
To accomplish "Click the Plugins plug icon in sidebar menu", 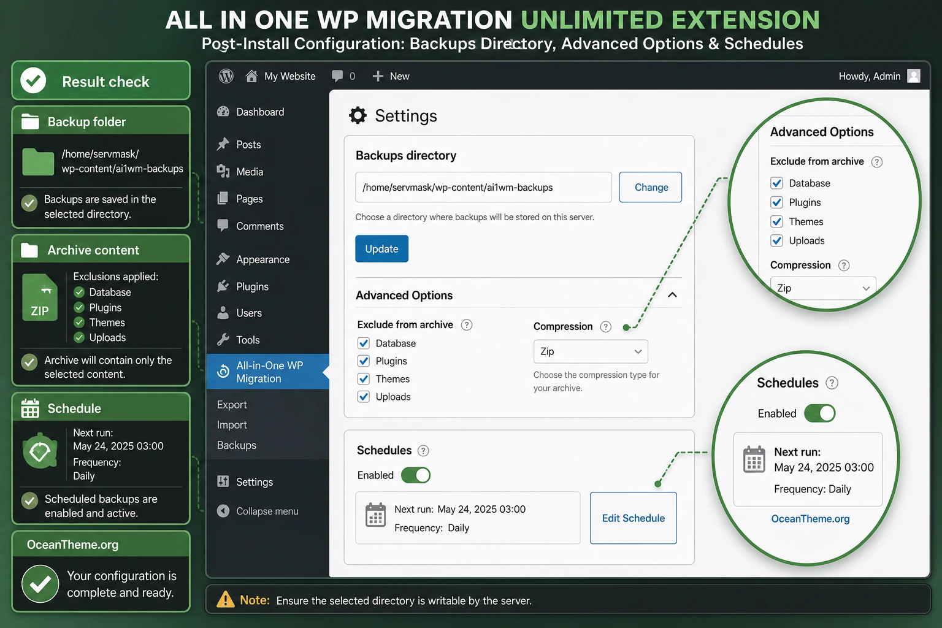I will pos(223,286).
